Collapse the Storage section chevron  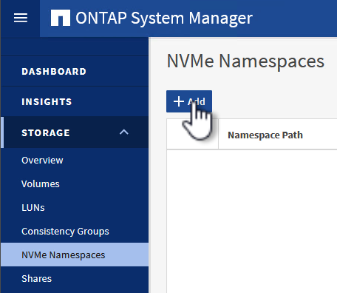(x=124, y=132)
